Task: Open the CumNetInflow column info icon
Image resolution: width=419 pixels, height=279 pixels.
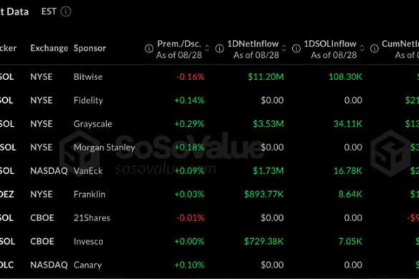Action: (375, 49)
